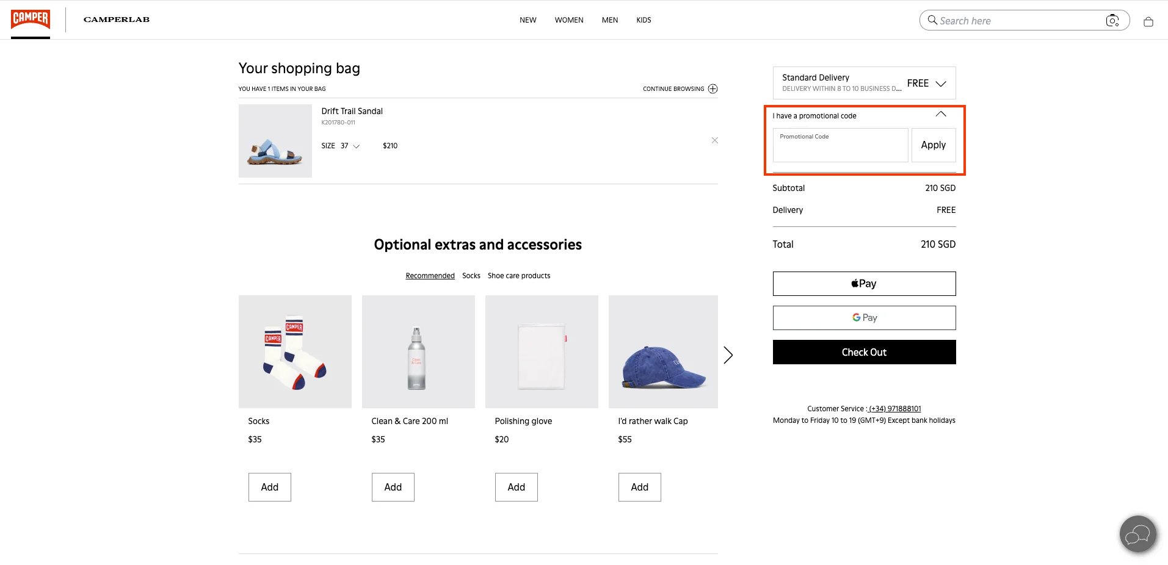
Task: Click Continue Browsing plus icon
Action: (713, 89)
